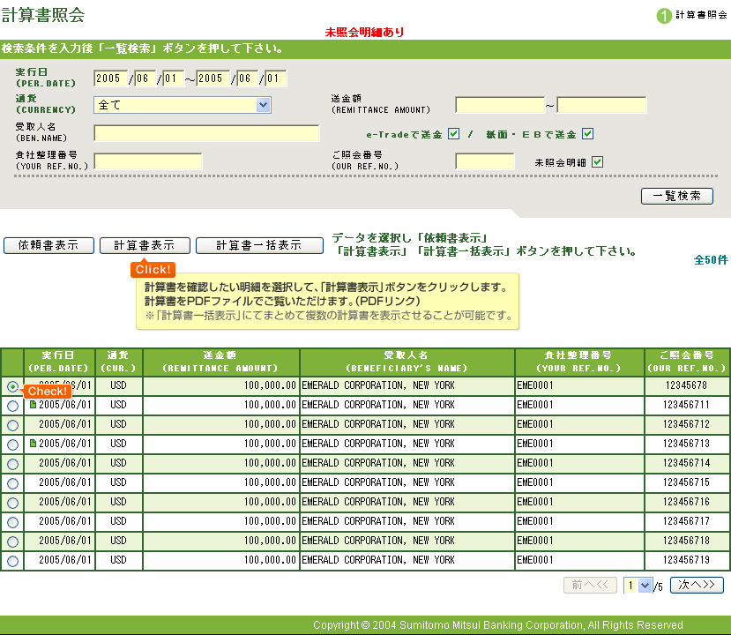This screenshot has width=731, height=635.
Task: Focus the start date year field
Action: (x=110, y=78)
